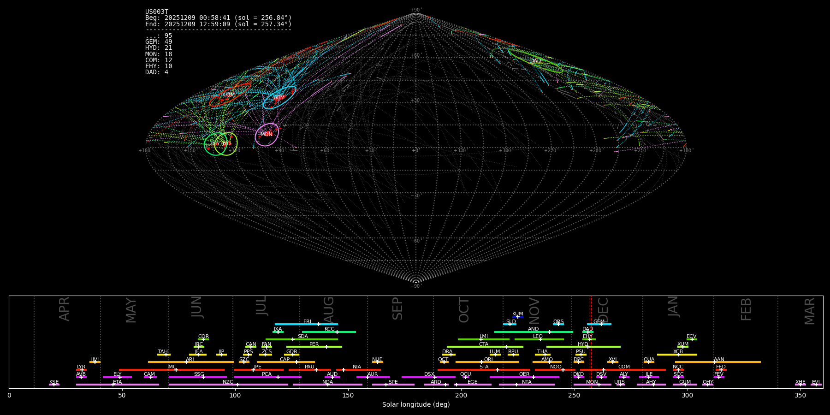Click the −90° declination label on map

tap(416, 286)
